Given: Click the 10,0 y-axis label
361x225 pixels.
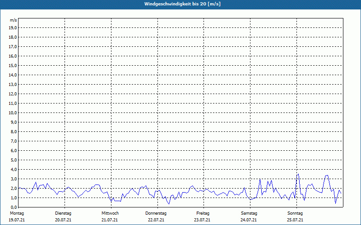Looking at the screenshot, I should 14,113.
